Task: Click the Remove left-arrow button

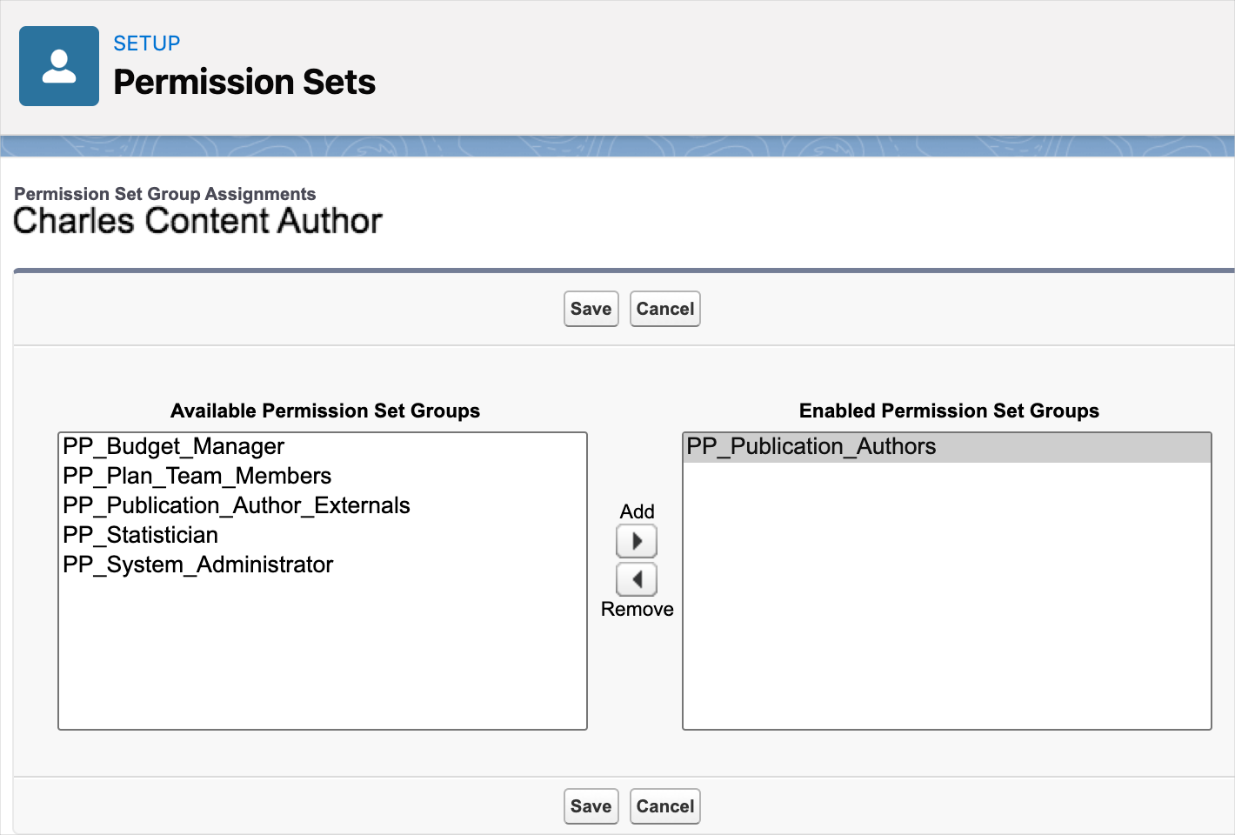Action: click(637, 579)
